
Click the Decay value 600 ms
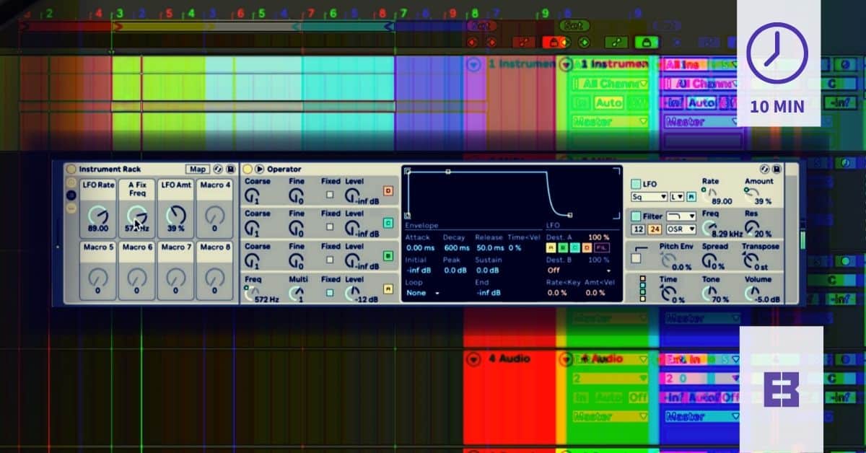pyautogui.click(x=457, y=248)
